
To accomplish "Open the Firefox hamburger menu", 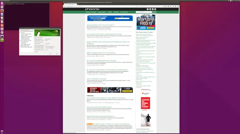I will 178,6.
